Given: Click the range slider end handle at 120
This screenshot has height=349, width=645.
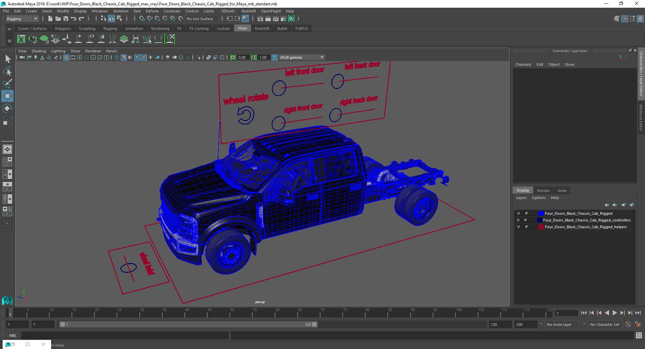Looking at the screenshot, I should [x=314, y=325].
